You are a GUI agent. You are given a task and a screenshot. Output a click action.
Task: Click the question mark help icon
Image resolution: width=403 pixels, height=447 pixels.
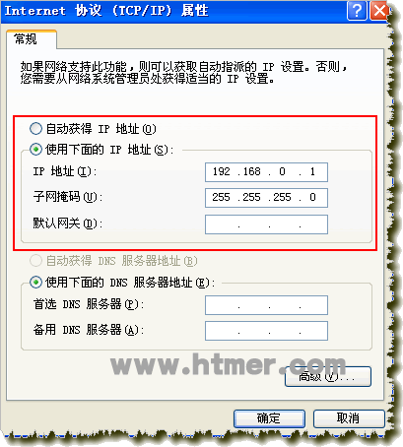(357, 11)
